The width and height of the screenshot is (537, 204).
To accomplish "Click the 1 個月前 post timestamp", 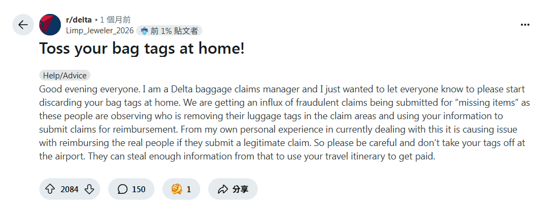I will [x=115, y=20].
